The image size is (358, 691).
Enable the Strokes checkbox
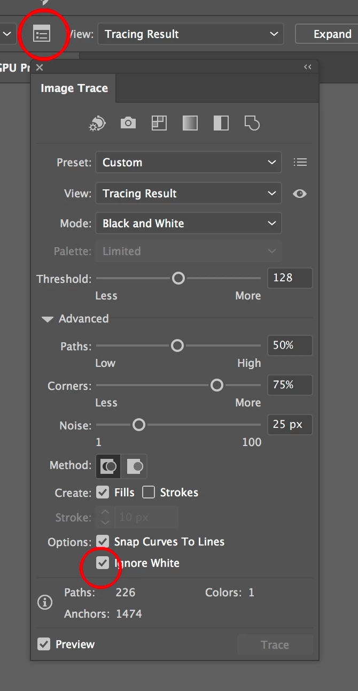149,492
